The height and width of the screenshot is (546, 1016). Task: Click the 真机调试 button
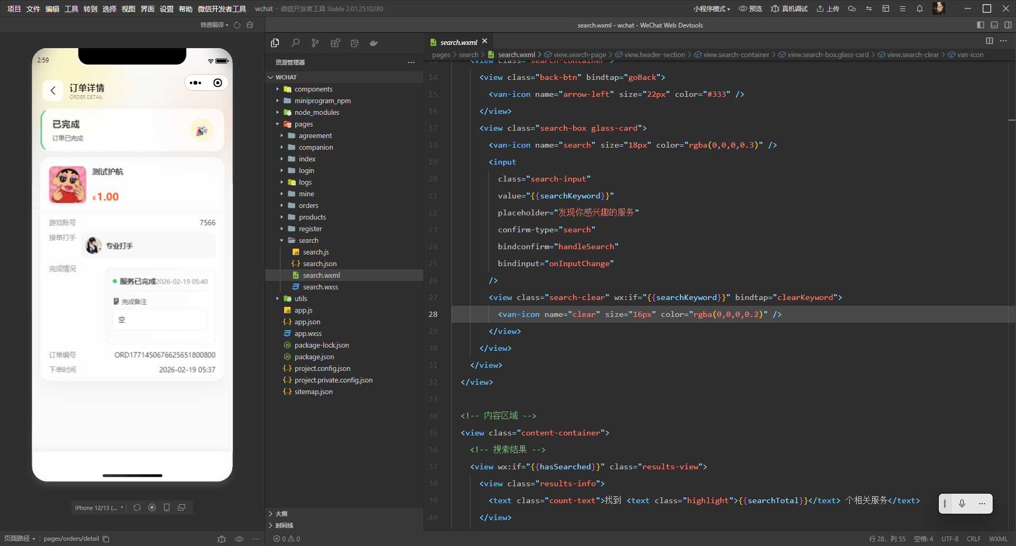coord(789,8)
